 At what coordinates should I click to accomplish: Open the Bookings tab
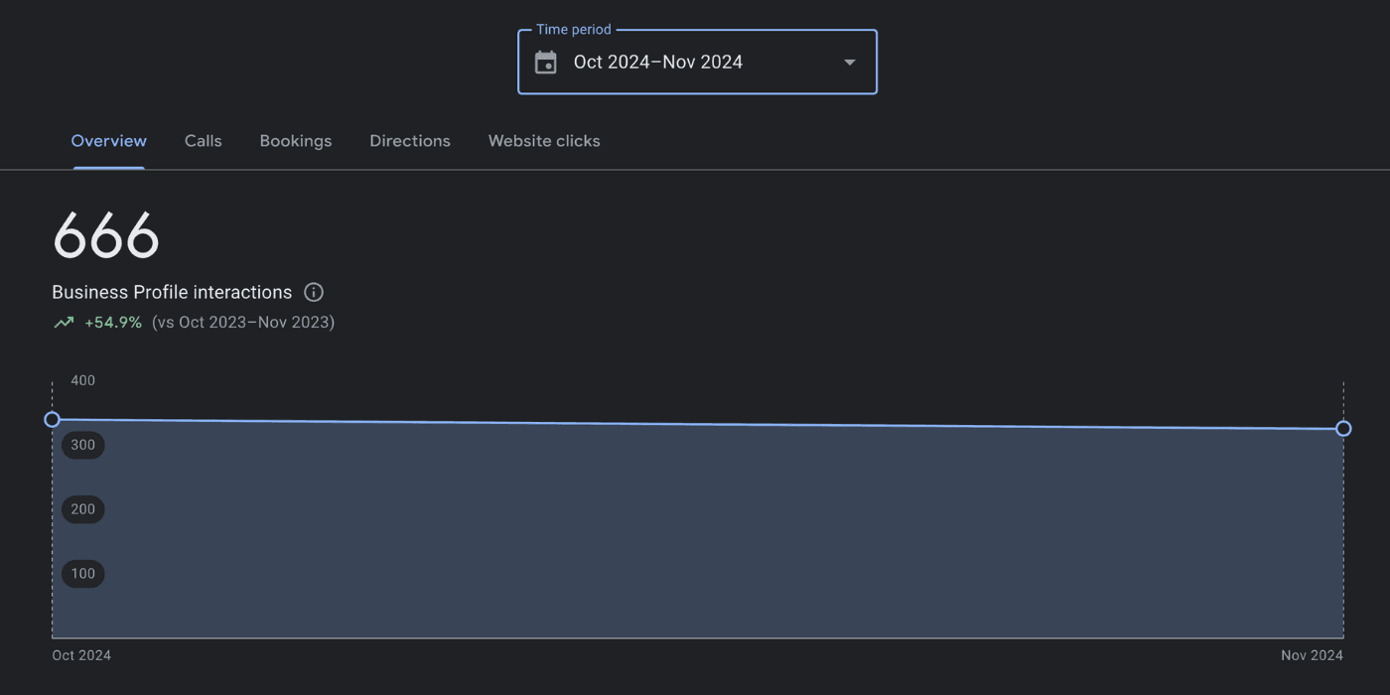click(x=295, y=141)
